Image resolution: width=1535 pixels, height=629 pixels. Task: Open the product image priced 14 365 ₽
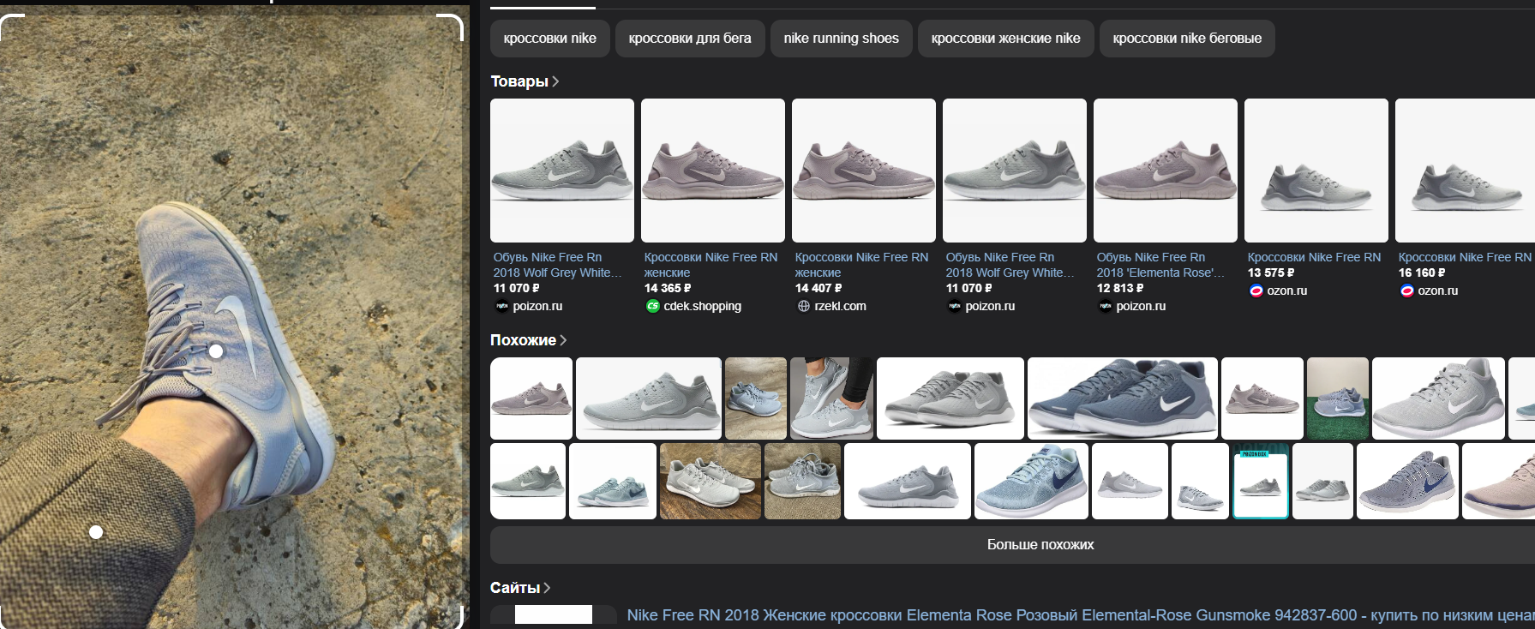click(713, 171)
